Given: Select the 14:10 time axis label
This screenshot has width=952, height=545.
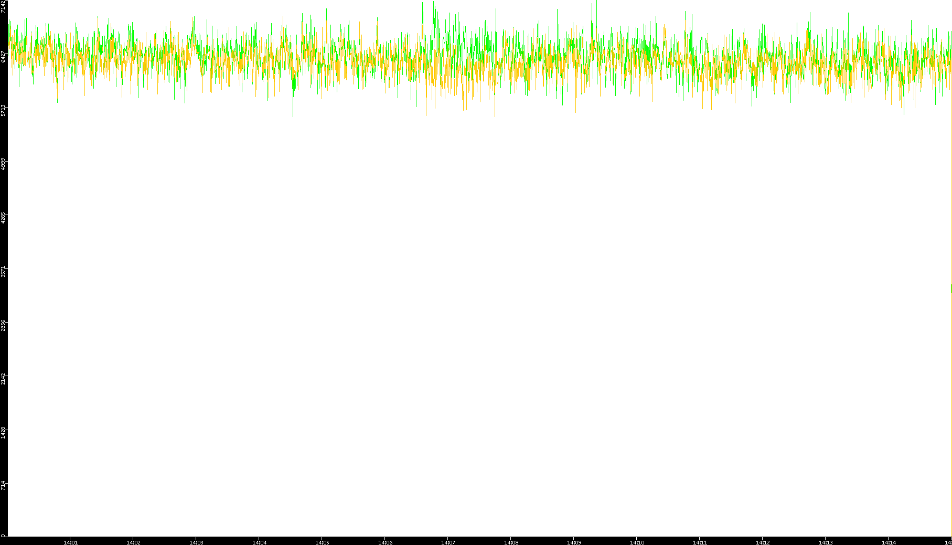Looking at the screenshot, I should click(637, 542).
